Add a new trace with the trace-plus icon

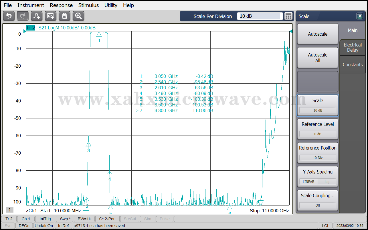pos(37,16)
